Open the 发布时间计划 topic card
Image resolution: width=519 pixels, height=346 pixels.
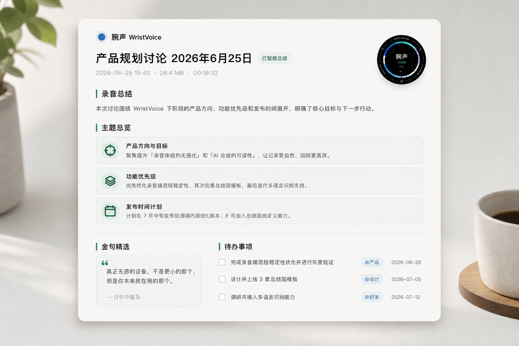tap(259, 211)
